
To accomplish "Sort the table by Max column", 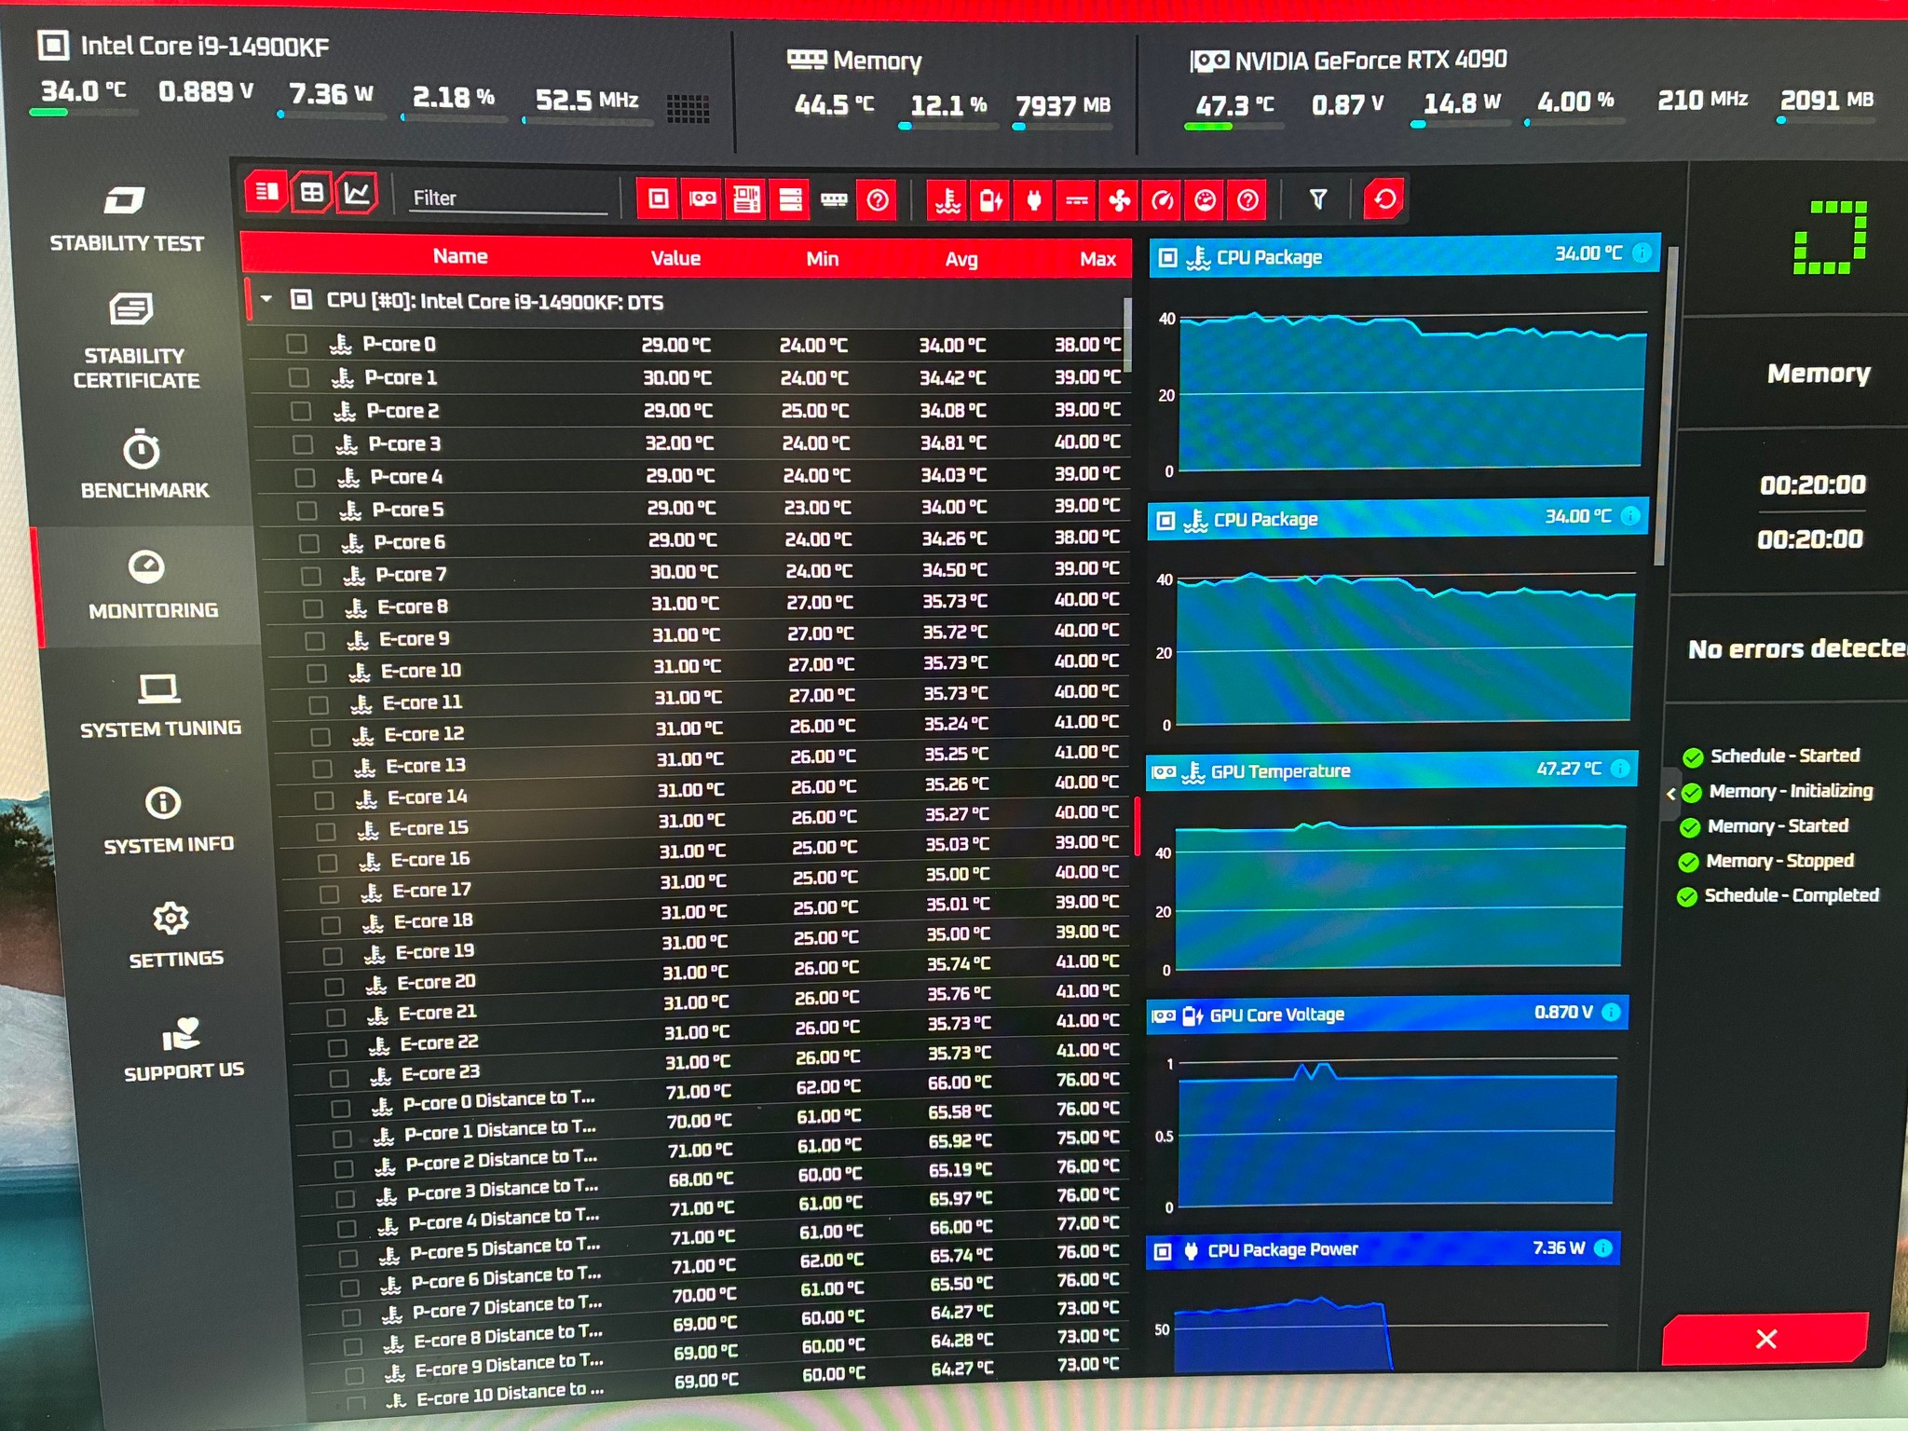I will coord(1097,259).
